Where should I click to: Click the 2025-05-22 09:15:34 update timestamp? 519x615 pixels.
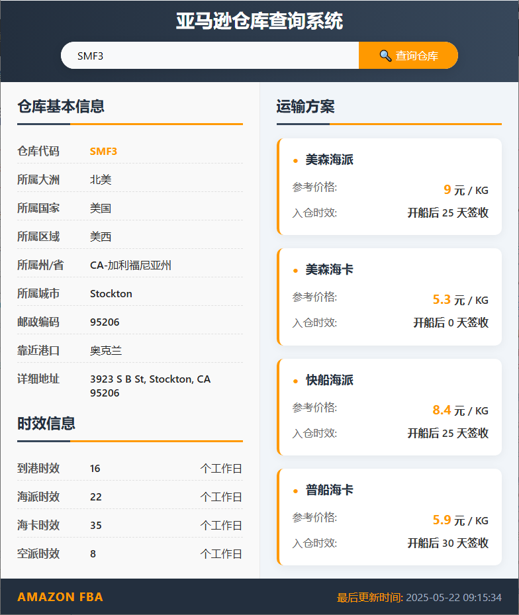click(x=453, y=597)
